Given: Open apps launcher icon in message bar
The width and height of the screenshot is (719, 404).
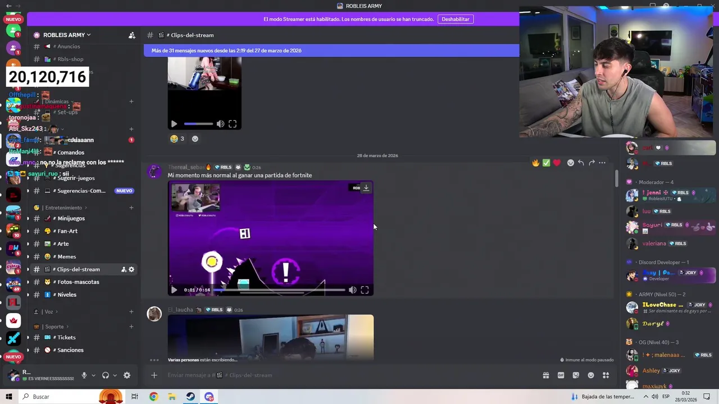Looking at the screenshot, I should coord(606,375).
